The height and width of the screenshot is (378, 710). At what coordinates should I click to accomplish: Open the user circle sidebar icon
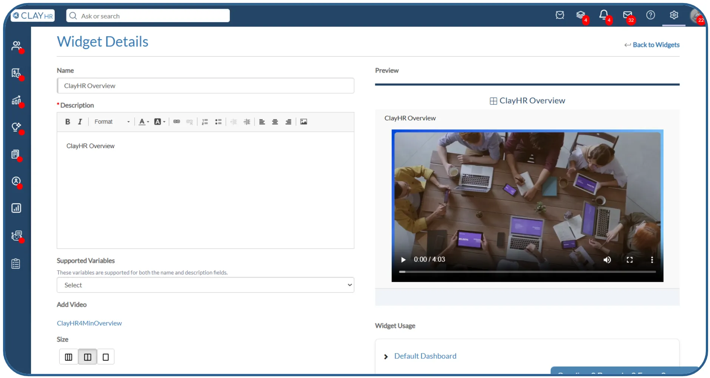click(16, 181)
